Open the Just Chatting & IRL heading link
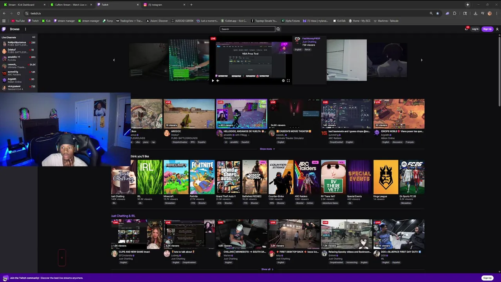The height and width of the screenshot is (282, 501). coord(123,216)
